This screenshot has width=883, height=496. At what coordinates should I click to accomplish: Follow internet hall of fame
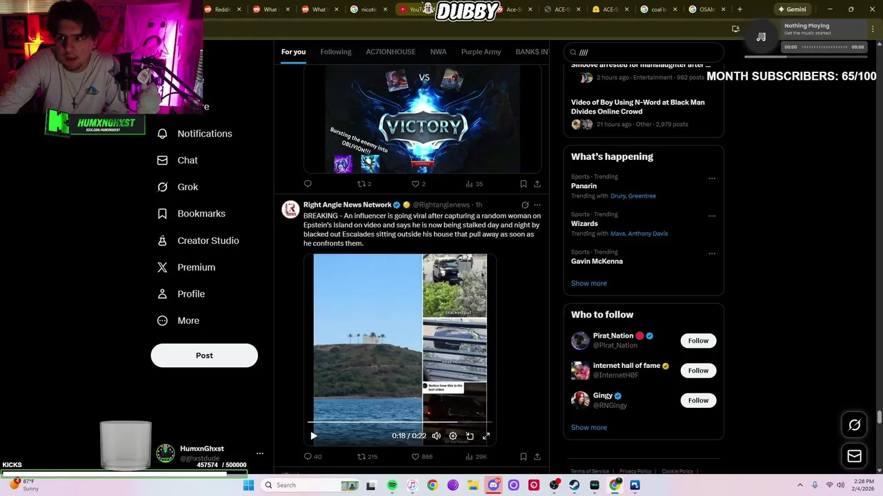[698, 371]
